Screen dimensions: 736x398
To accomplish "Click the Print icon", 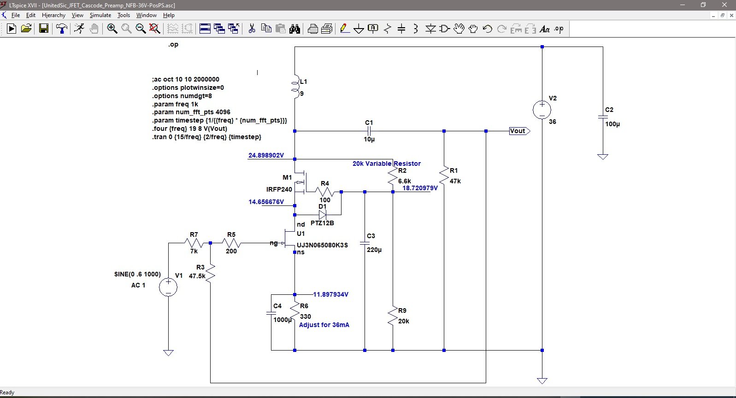I will pos(327,29).
